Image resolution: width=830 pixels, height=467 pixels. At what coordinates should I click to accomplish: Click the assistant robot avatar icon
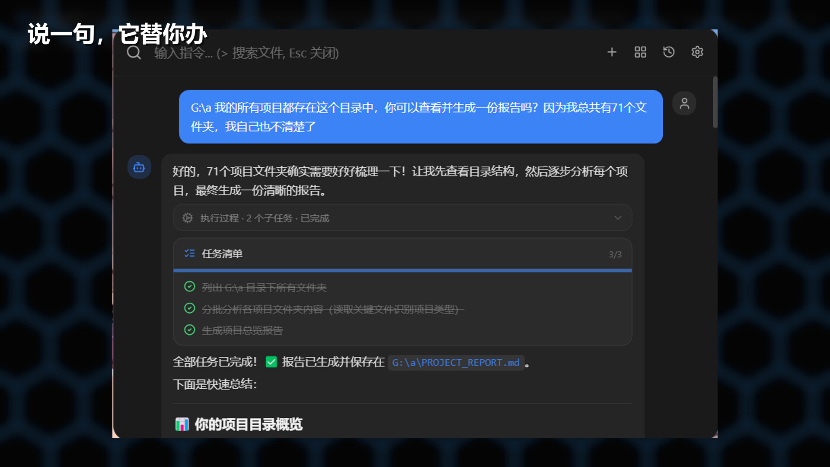click(x=139, y=167)
